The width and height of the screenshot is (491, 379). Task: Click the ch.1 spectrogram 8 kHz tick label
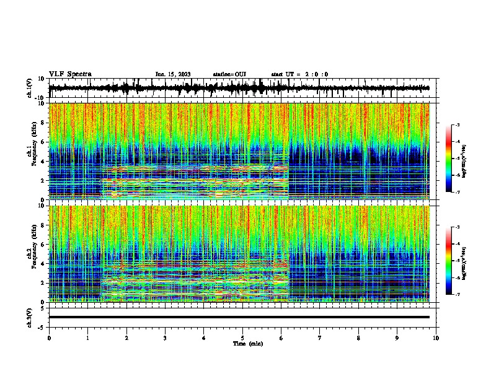coord(43,123)
